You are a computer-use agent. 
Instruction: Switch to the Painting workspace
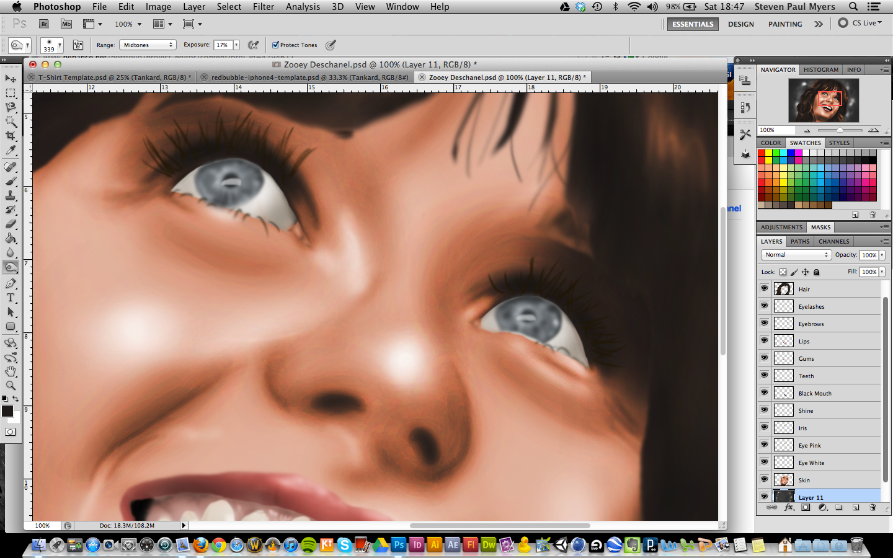785,24
